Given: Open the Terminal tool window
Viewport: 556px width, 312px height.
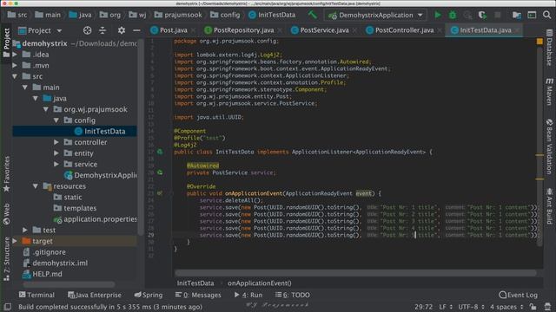Looking at the screenshot, I should tap(36, 295).
